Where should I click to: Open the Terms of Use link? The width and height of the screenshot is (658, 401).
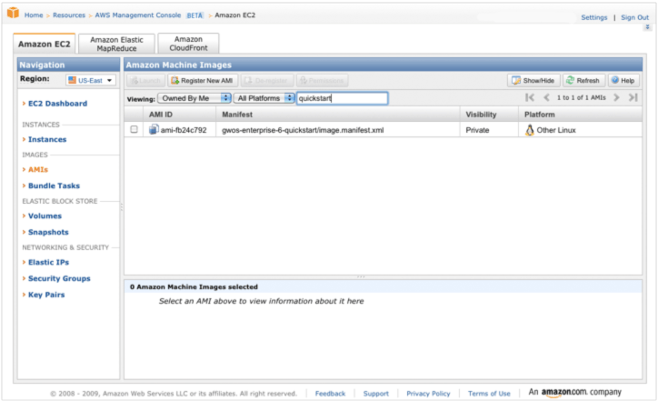(489, 394)
